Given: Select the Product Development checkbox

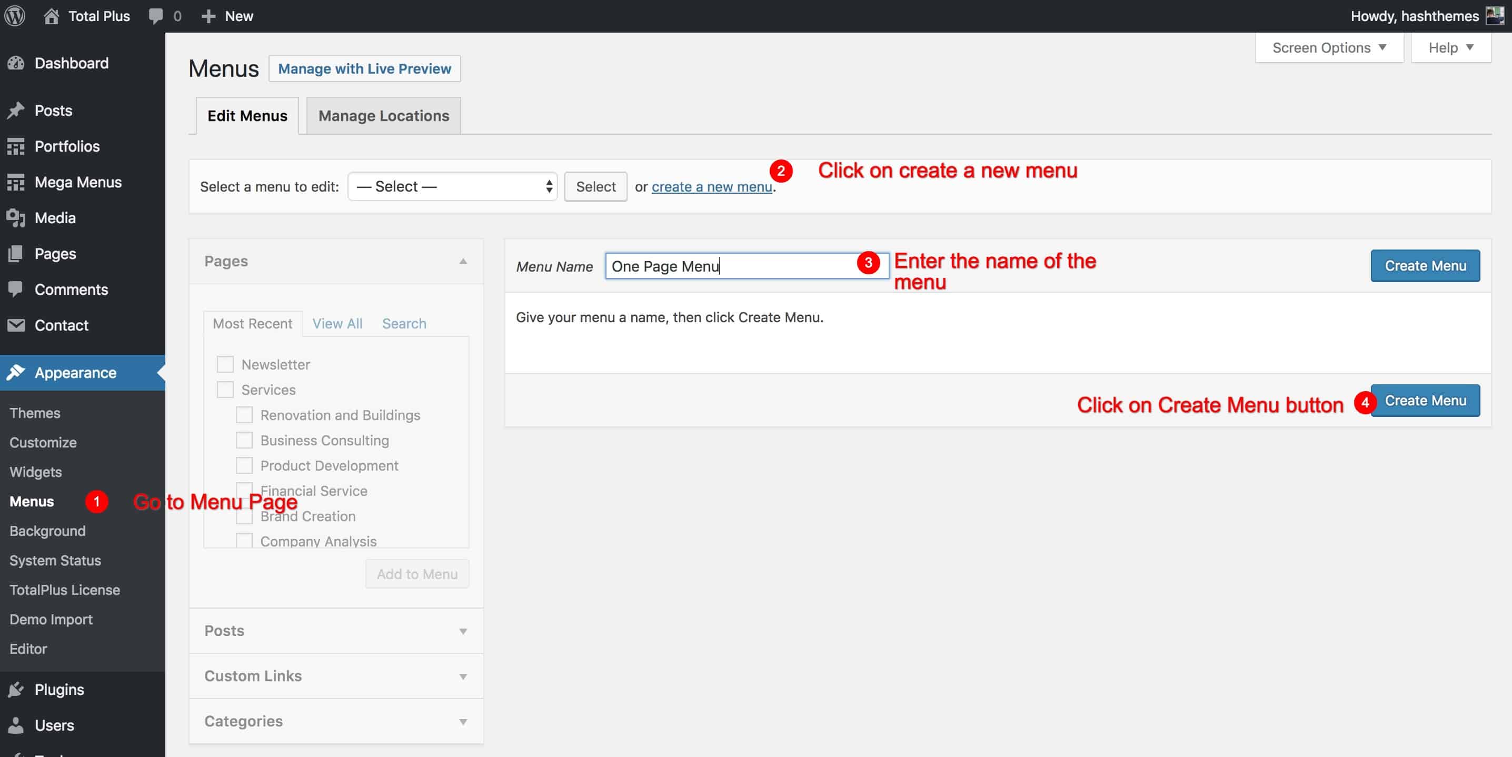Looking at the screenshot, I should click(244, 465).
